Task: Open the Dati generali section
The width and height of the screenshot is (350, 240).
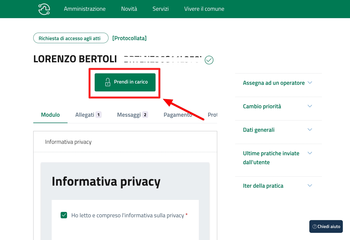Action: coord(259,130)
